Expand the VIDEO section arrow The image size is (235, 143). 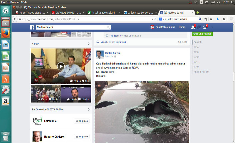coord(89,44)
